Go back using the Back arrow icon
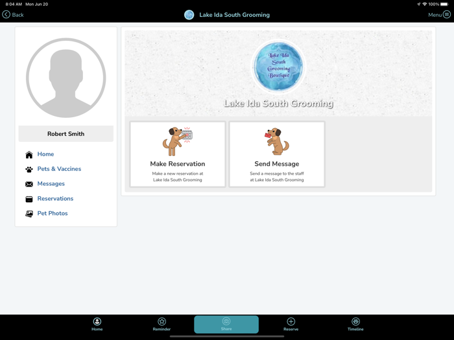The height and width of the screenshot is (340, 454). [x=6, y=14]
